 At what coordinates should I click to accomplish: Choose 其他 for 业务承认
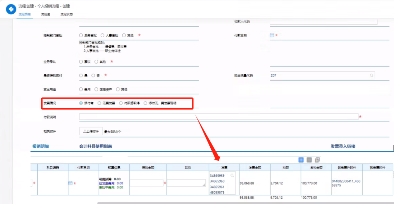(96, 62)
